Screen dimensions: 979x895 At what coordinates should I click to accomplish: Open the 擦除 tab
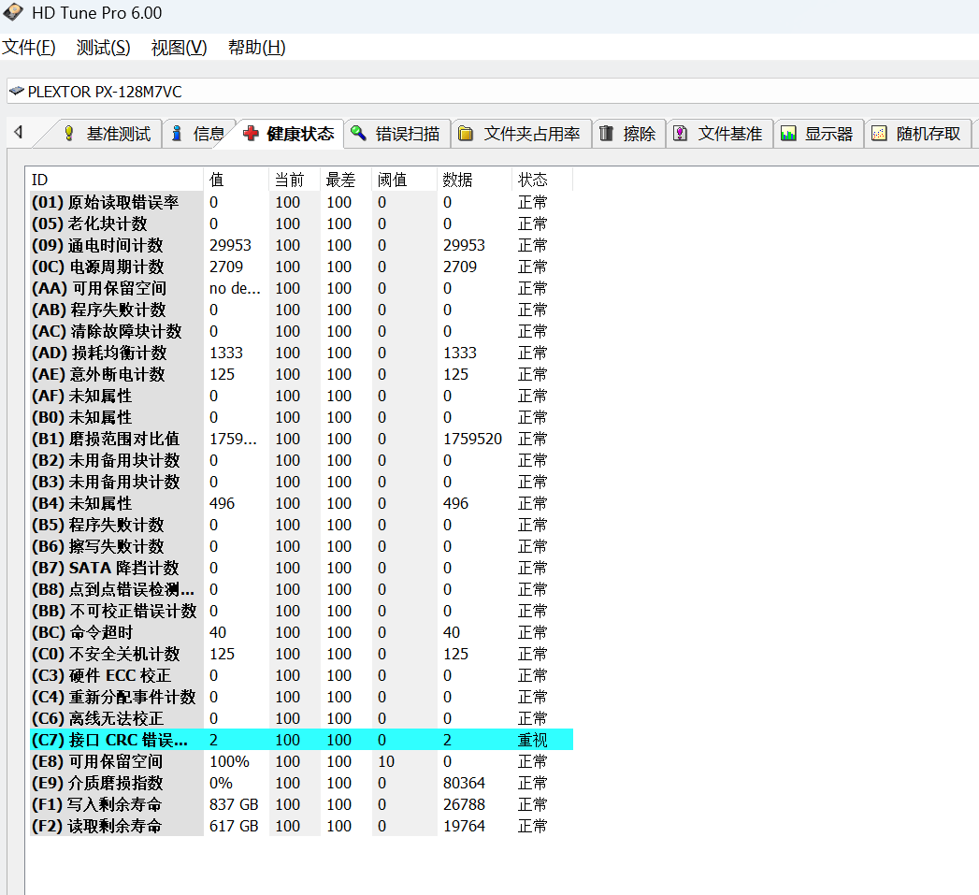click(629, 134)
